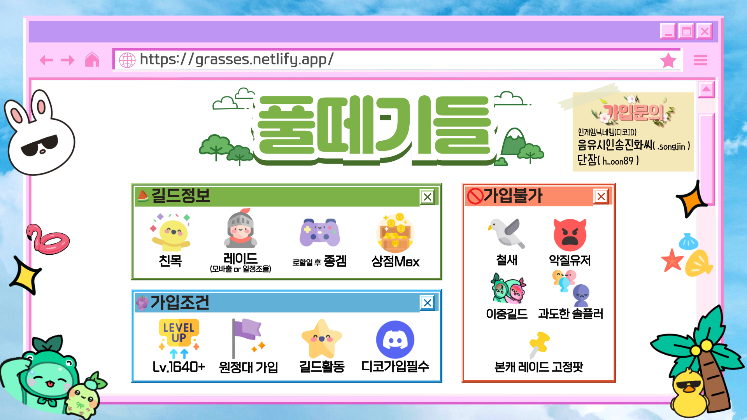Close the 가입불가 panel

(601, 196)
